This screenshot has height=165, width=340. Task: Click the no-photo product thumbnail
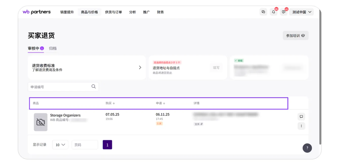click(40, 122)
